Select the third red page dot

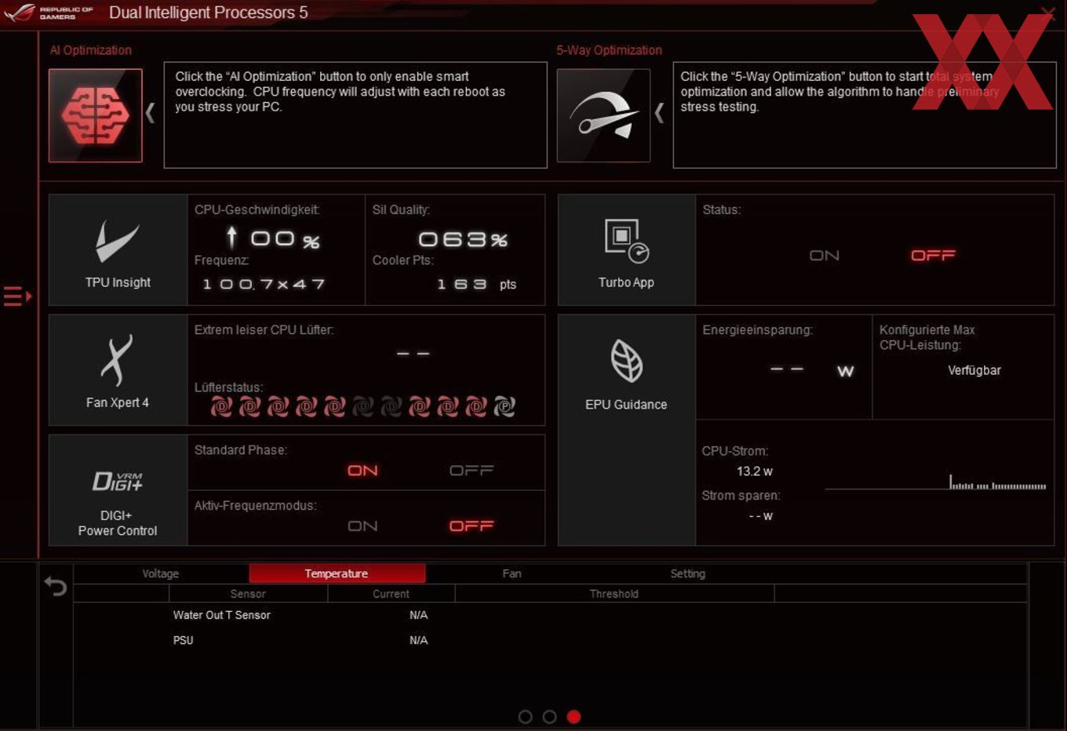point(574,717)
